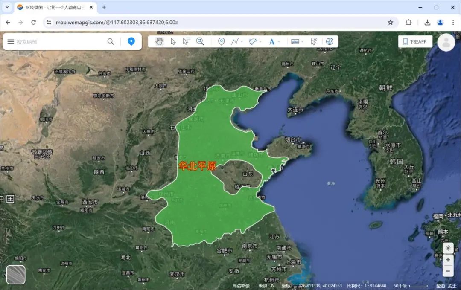
Task: Bookmark this page with the star
Action: click(390, 22)
